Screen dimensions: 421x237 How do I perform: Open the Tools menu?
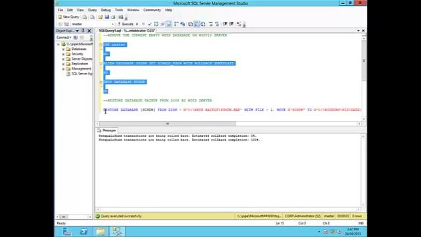(x=119, y=10)
